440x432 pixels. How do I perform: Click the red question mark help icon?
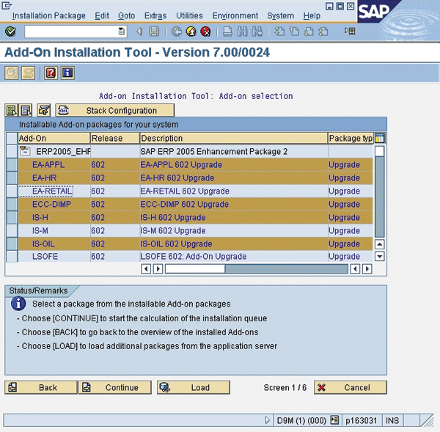pyautogui.click(x=51, y=73)
